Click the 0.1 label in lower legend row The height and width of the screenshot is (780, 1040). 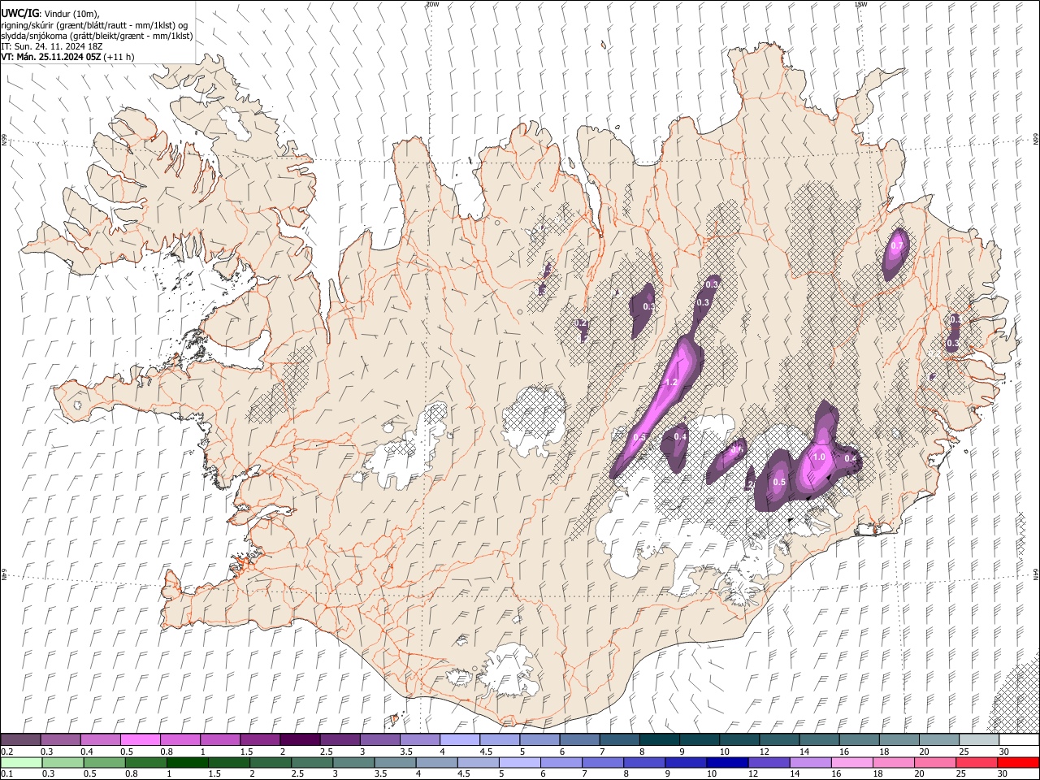click(x=6, y=774)
